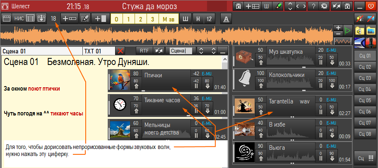The image size is (378, 168).
Task: Click the Ш button next to М зв
Action: (x=185, y=19)
